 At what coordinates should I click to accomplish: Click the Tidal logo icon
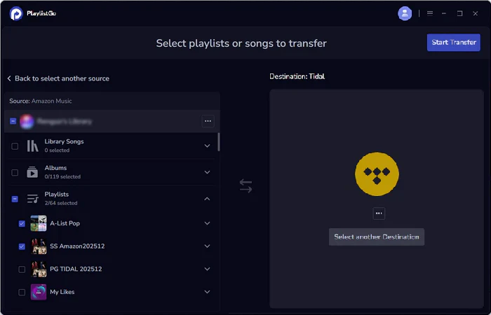pos(377,174)
